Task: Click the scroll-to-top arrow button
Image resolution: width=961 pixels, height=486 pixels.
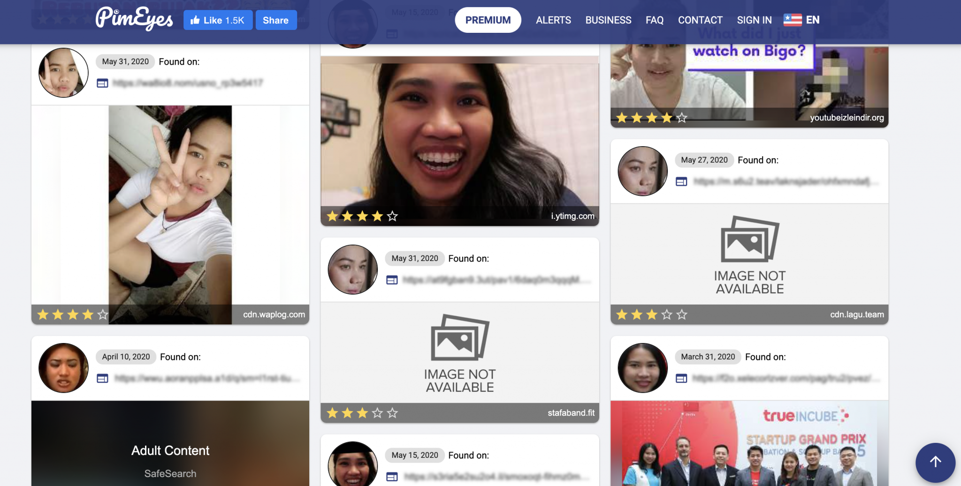Action: coord(935,463)
